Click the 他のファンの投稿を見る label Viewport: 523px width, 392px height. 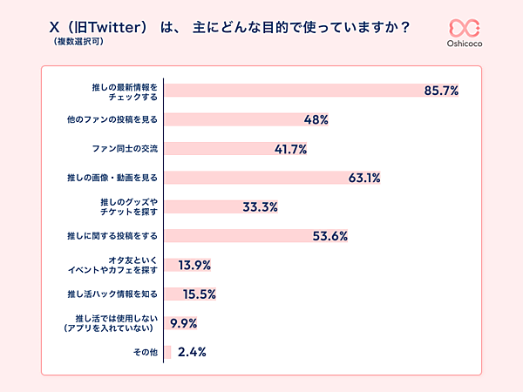[113, 119]
